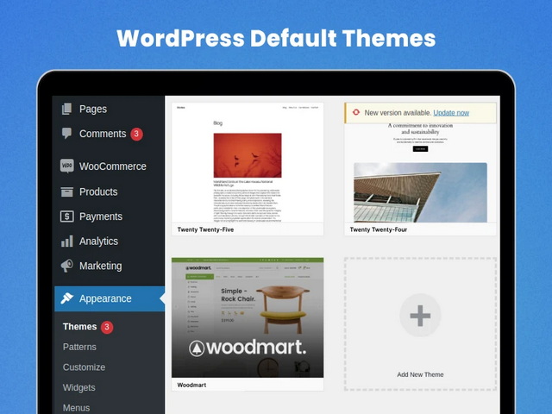This screenshot has height=414, width=552.
Task: Go to the Themes submenu
Action: tap(79, 327)
